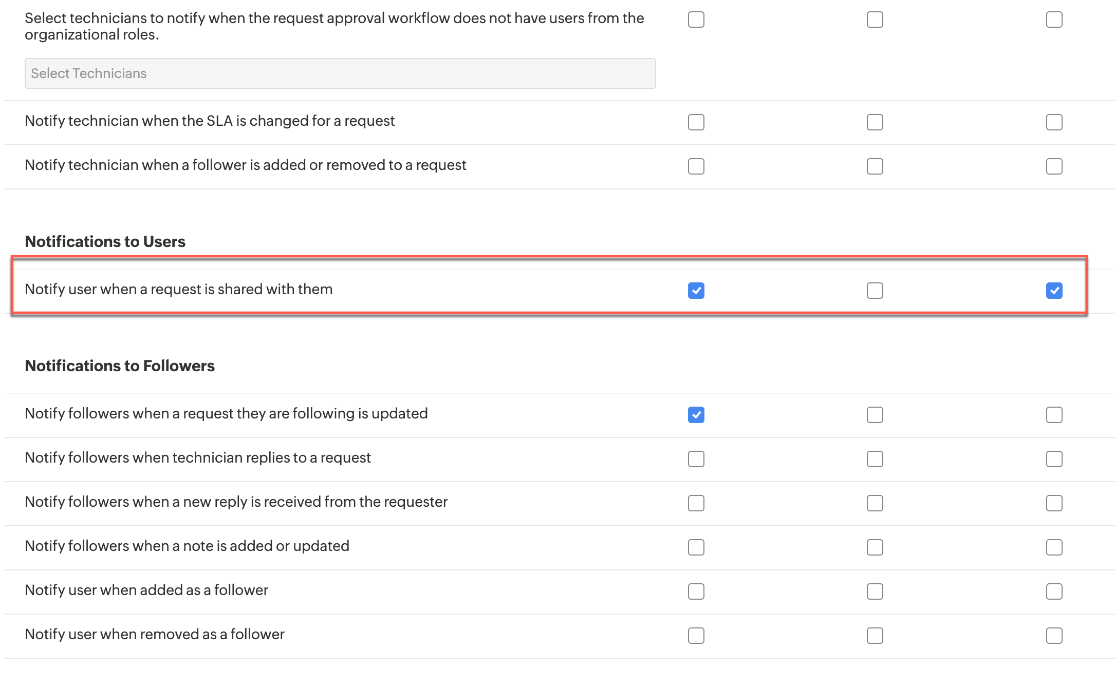Screen dimensions: 1115x688
Task: Disable first checkbox for followed request updated
Action: tap(696, 415)
